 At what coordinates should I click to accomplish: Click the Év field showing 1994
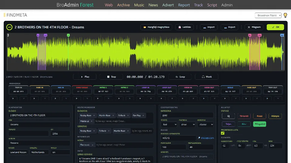(x=61, y=134)
